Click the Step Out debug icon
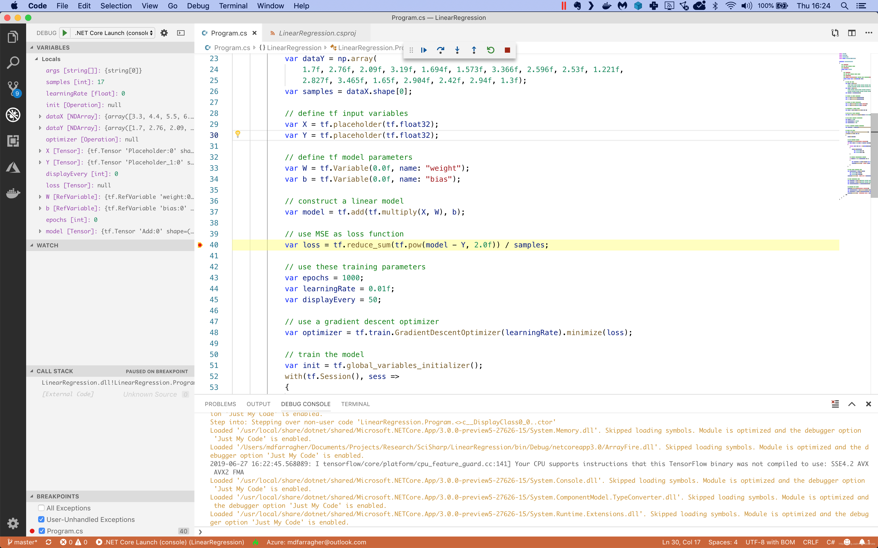Screen dimensions: 878x548 click(474, 50)
